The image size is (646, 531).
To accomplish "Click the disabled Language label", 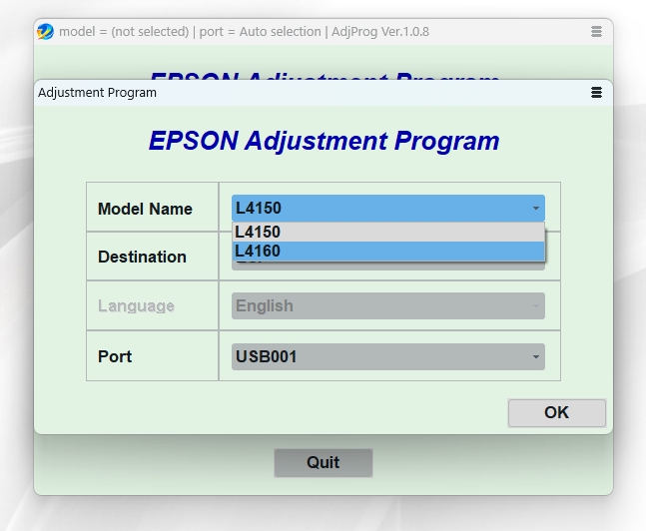I will point(136,306).
